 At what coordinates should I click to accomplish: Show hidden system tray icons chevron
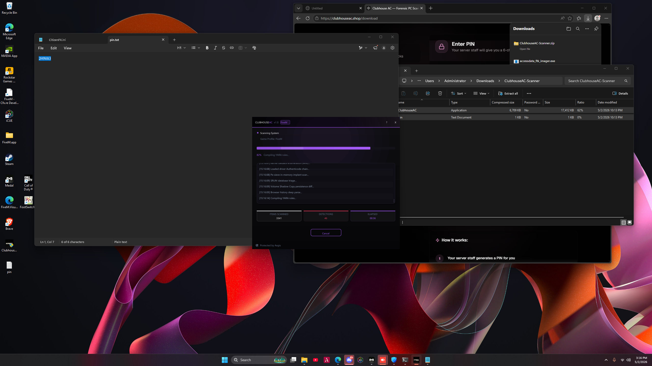(606, 360)
